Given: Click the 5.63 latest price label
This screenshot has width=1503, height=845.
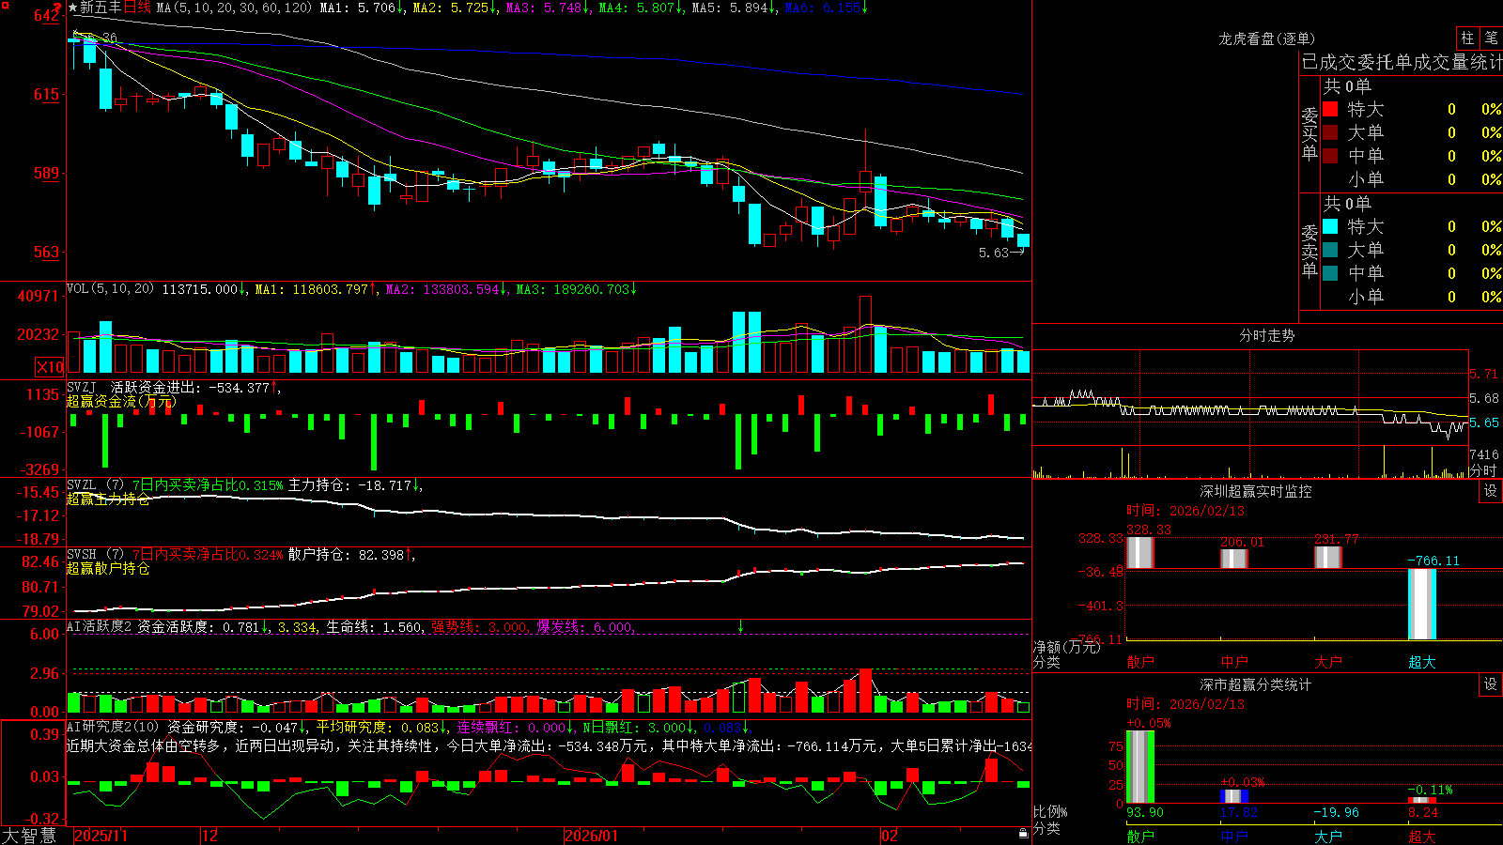Looking at the screenshot, I should pos(993,253).
